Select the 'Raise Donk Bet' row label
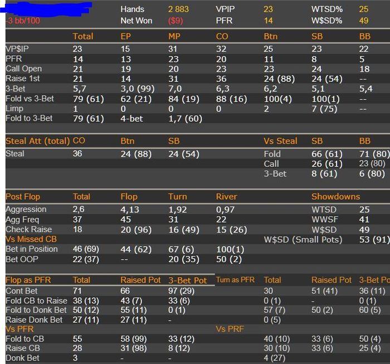 click(x=34, y=320)
